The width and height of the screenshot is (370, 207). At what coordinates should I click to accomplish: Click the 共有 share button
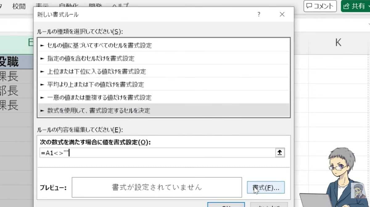[x=355, y=6]
